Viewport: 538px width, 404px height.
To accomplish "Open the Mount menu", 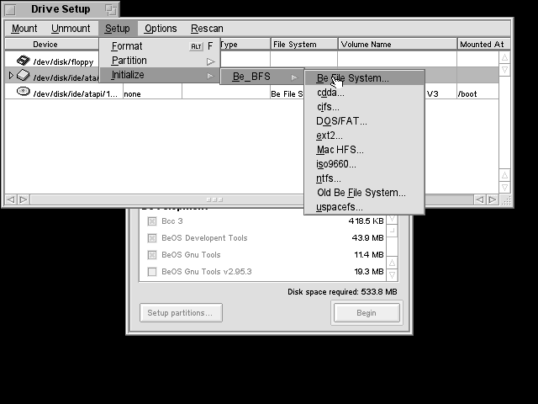I will click(x=24, y=29).
